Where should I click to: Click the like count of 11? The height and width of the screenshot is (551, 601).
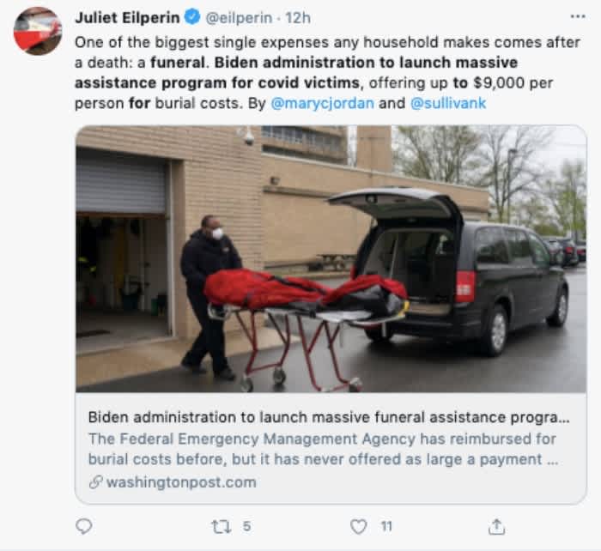[x=386, y=526]
